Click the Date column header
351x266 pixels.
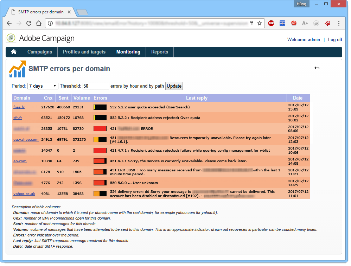coord(298,98)
